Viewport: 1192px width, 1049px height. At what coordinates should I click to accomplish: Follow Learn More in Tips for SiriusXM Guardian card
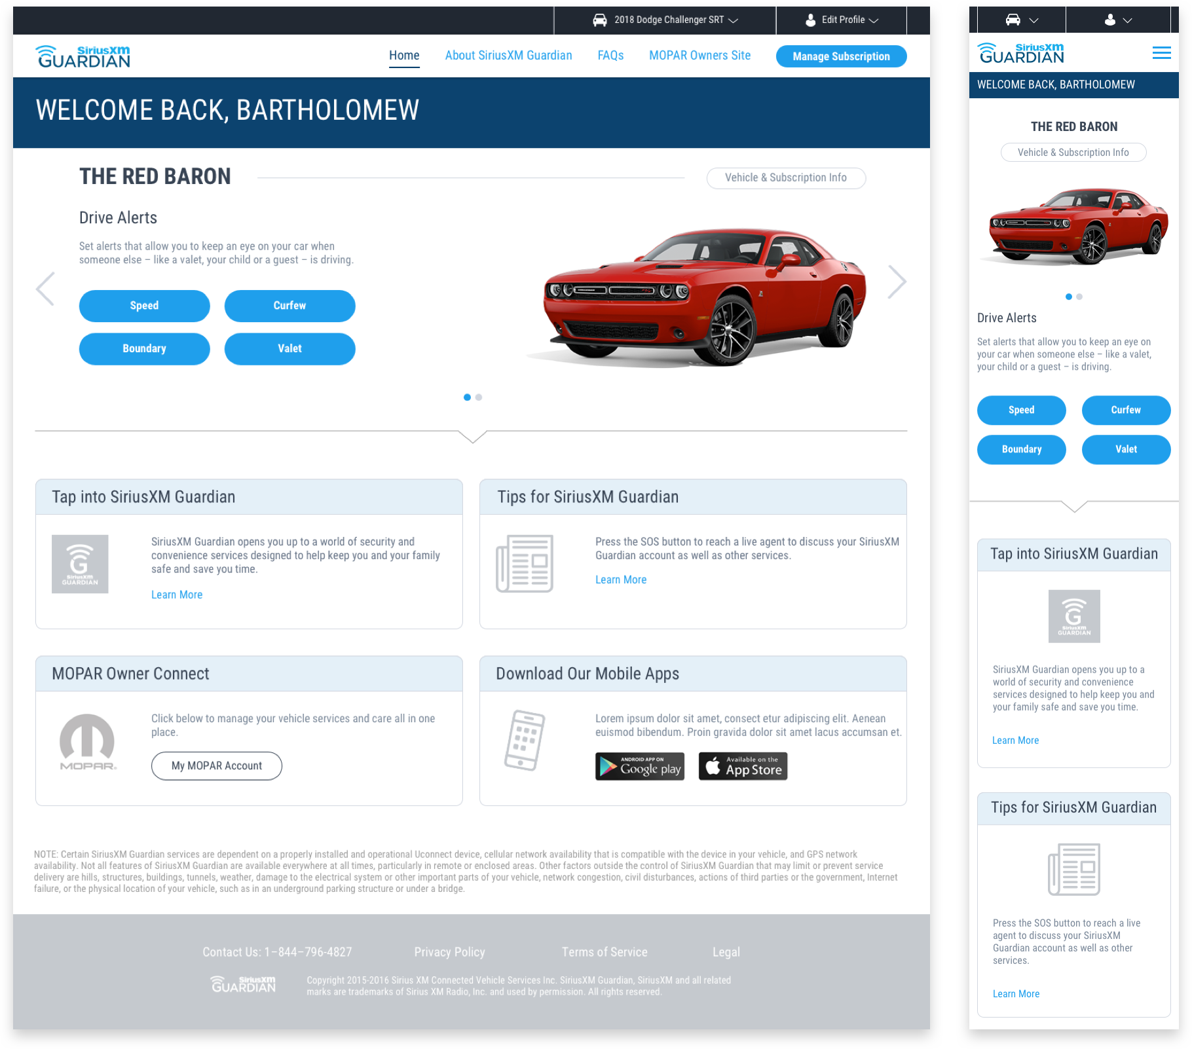tap(621, 580)
